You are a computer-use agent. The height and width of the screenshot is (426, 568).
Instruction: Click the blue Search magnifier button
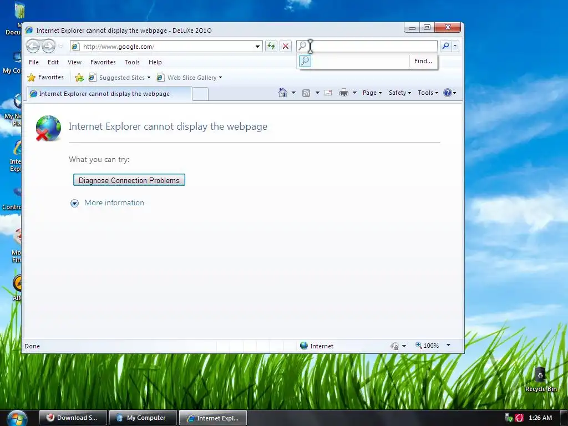(x=445, y=46)
